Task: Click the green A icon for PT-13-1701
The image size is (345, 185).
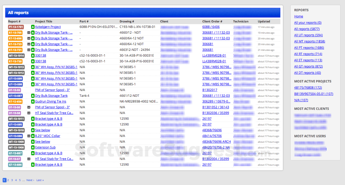Action: (x=33, y=27)
